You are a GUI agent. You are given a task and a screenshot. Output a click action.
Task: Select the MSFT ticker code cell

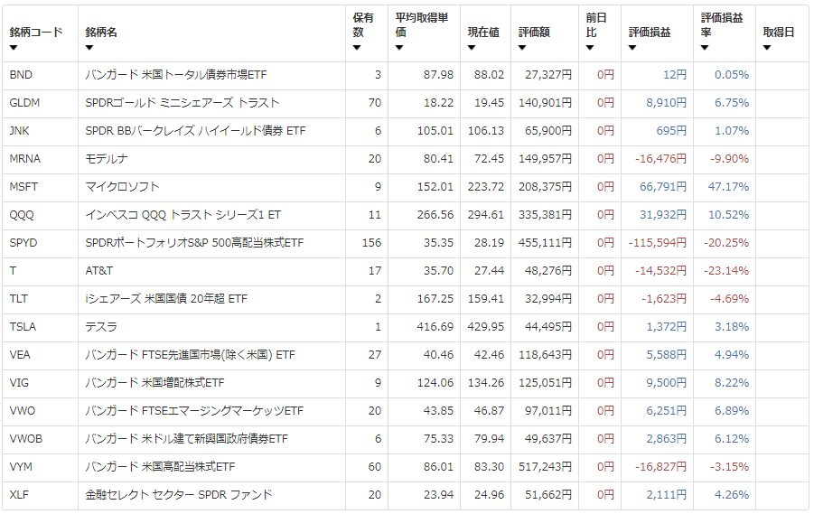pos(41,187)
